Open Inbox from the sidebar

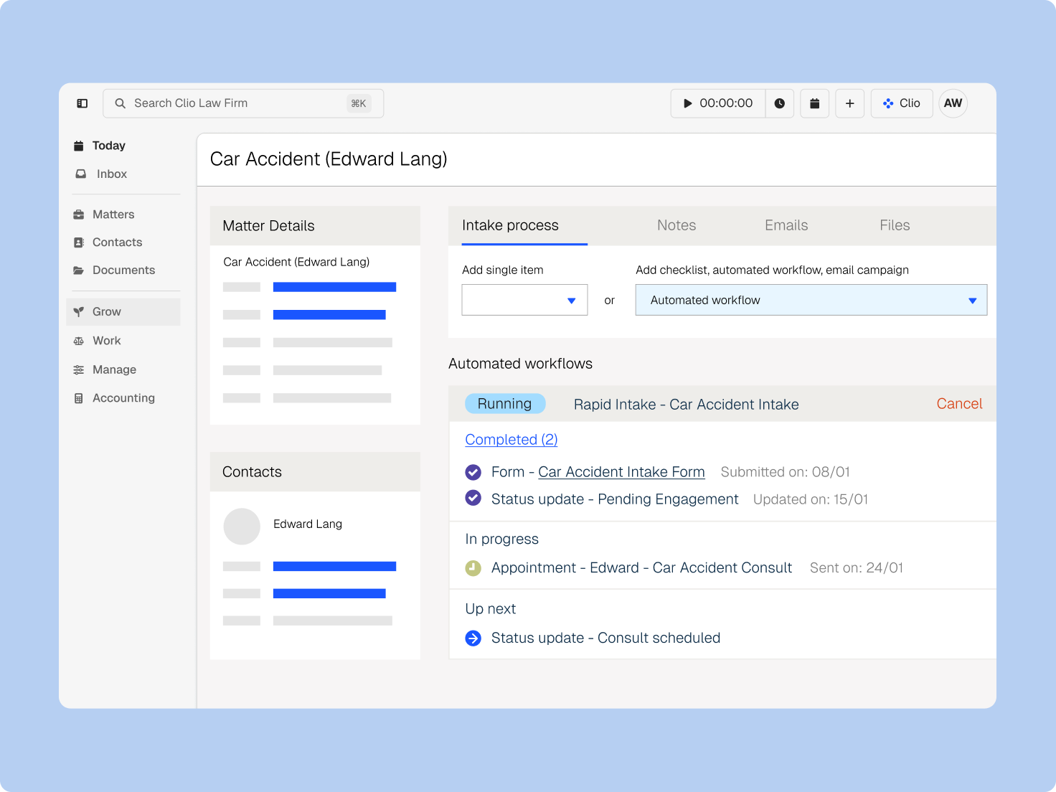pos(101,174)
